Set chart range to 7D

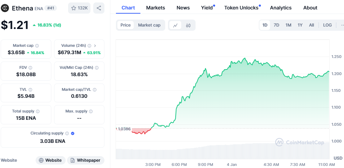pyautogui.click(x=277, y=25)
